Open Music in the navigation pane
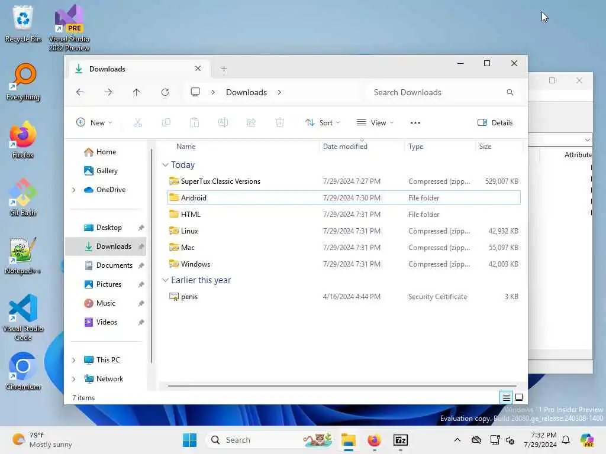Viewport: 606px width, 454px height. point(105,303)
